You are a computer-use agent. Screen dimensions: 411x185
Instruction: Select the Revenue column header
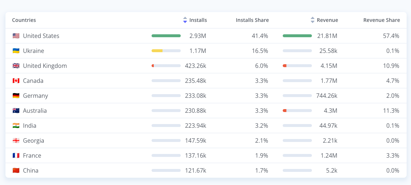[328, 20]
